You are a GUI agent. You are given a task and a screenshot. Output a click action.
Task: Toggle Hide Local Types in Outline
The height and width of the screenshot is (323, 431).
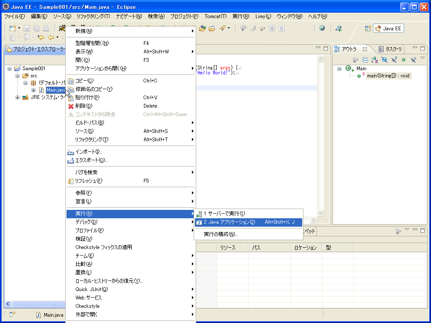point(413,60)
